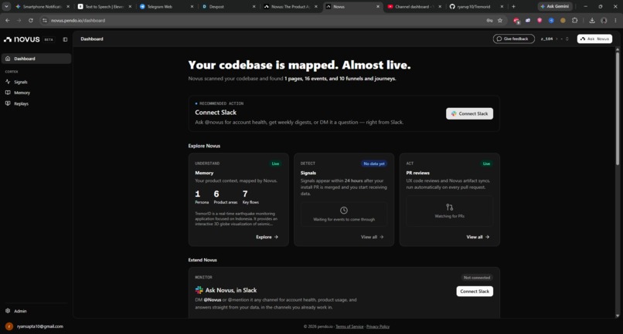This screenshot has width=623, height=334.
Task: Open Dashboard in the sidebar
Action: coord(36,59)
